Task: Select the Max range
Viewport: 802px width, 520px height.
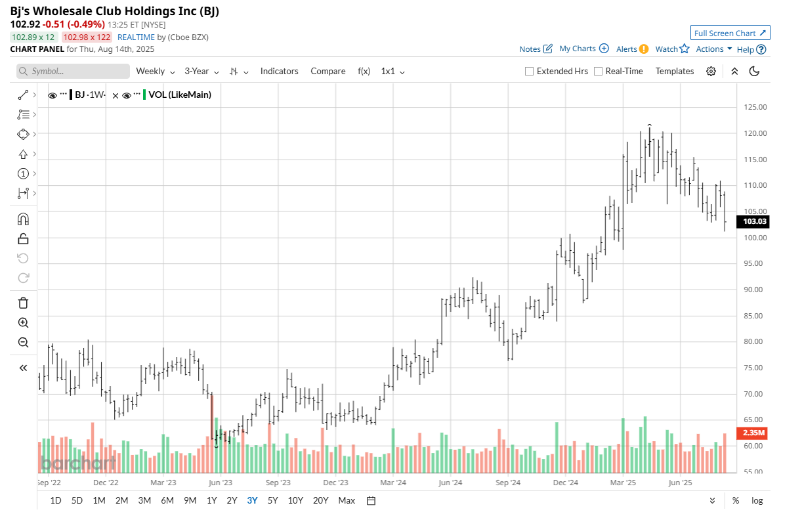Action: pos(347,500)
